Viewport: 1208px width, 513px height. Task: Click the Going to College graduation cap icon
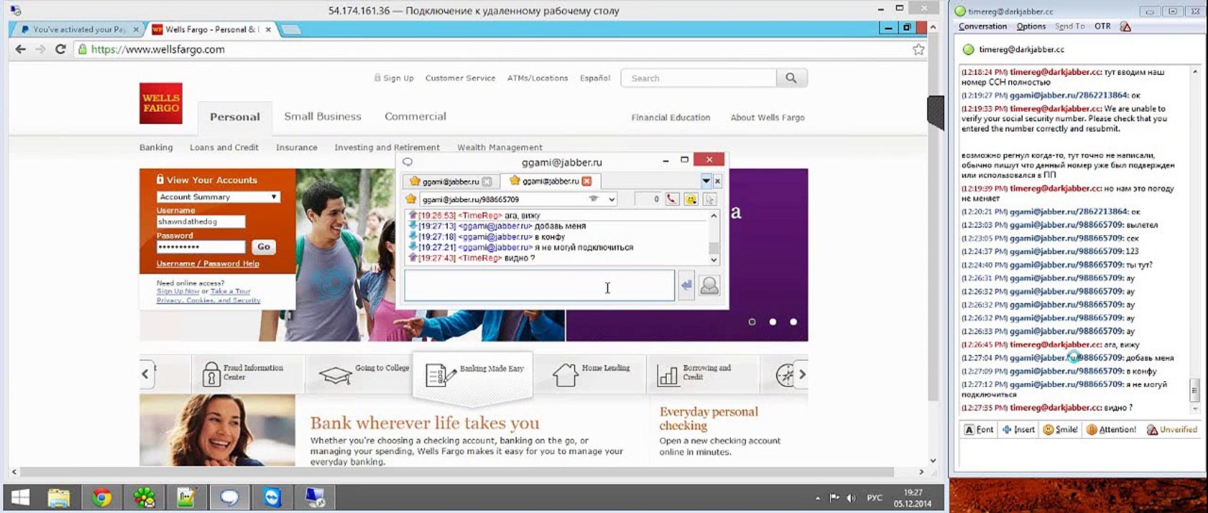[x=334, y=375]
